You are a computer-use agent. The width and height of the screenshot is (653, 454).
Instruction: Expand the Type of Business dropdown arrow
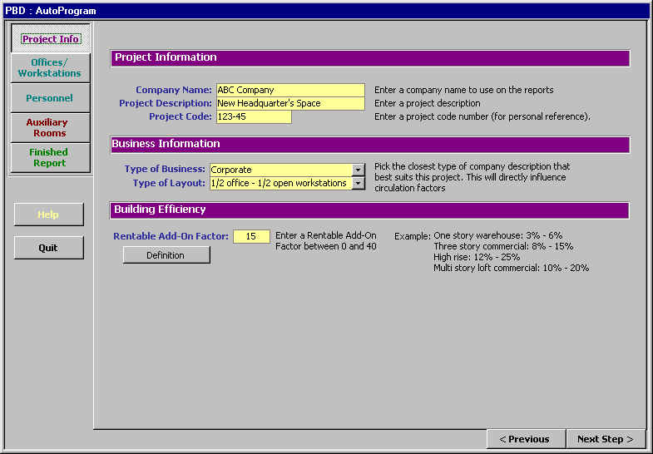pos(359,170)
